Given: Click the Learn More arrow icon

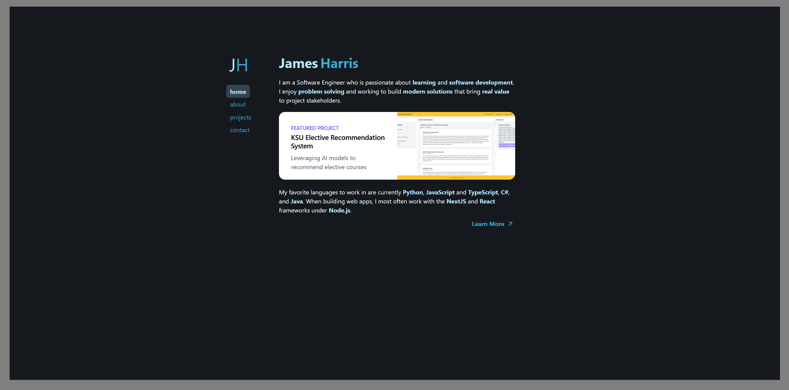Looking at the screenshot, I should click(x=510, y=224).
